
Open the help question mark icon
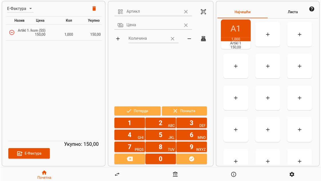pos(312,9)
